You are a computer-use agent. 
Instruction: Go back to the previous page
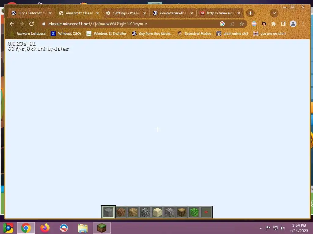[12, 24]
